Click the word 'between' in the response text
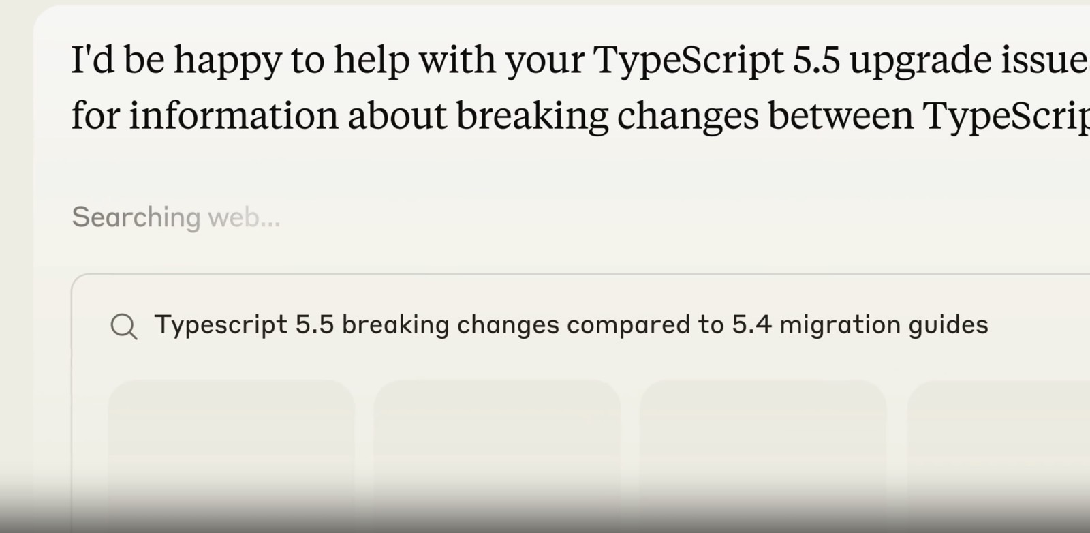Viewport: 1090px width, 533px height. click(841, 115)
